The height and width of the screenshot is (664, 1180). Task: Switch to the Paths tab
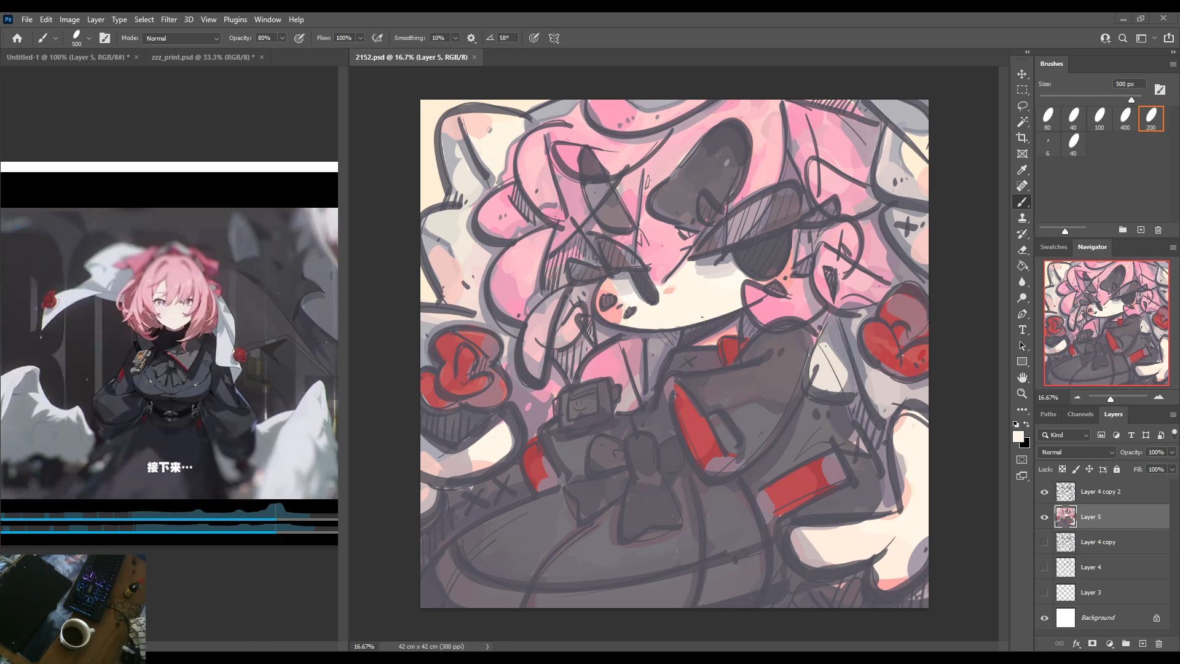click(1048, 414)
